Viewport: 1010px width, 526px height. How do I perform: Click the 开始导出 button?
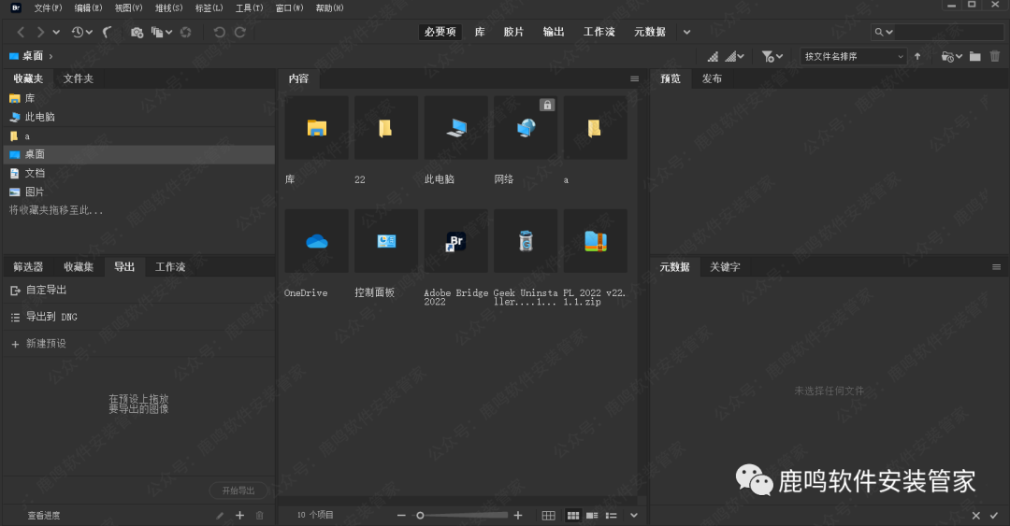(x=238, y=490)
